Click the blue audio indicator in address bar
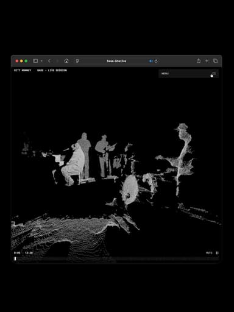 (151, 61)
